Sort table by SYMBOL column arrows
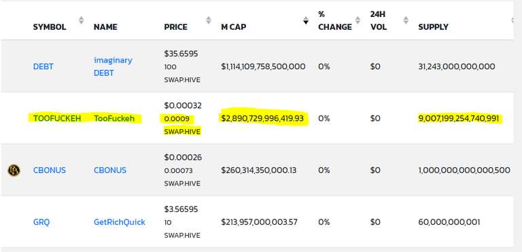 click(x=82, y=20)
